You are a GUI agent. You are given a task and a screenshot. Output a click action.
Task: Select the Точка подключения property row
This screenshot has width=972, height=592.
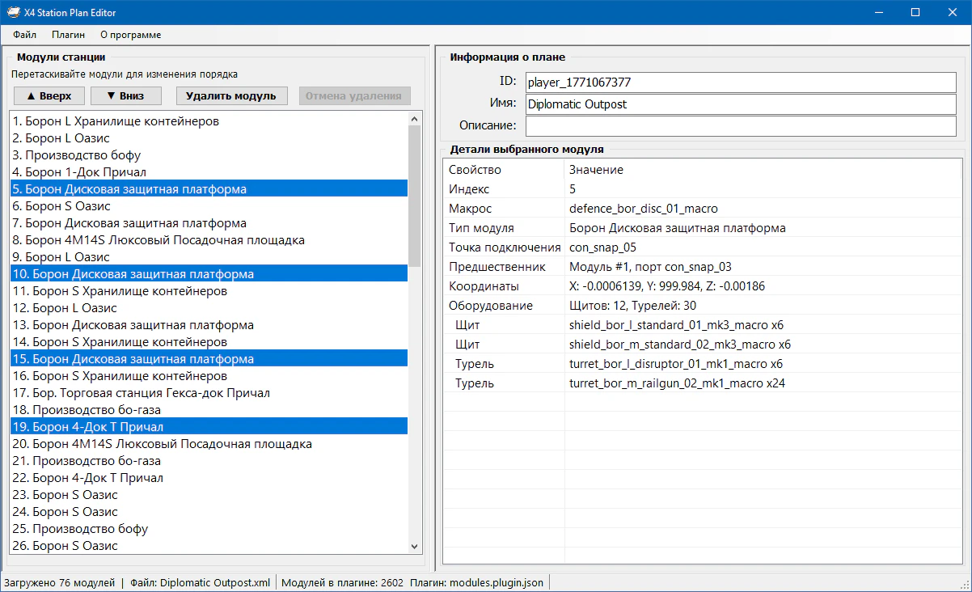coord(505,247)
